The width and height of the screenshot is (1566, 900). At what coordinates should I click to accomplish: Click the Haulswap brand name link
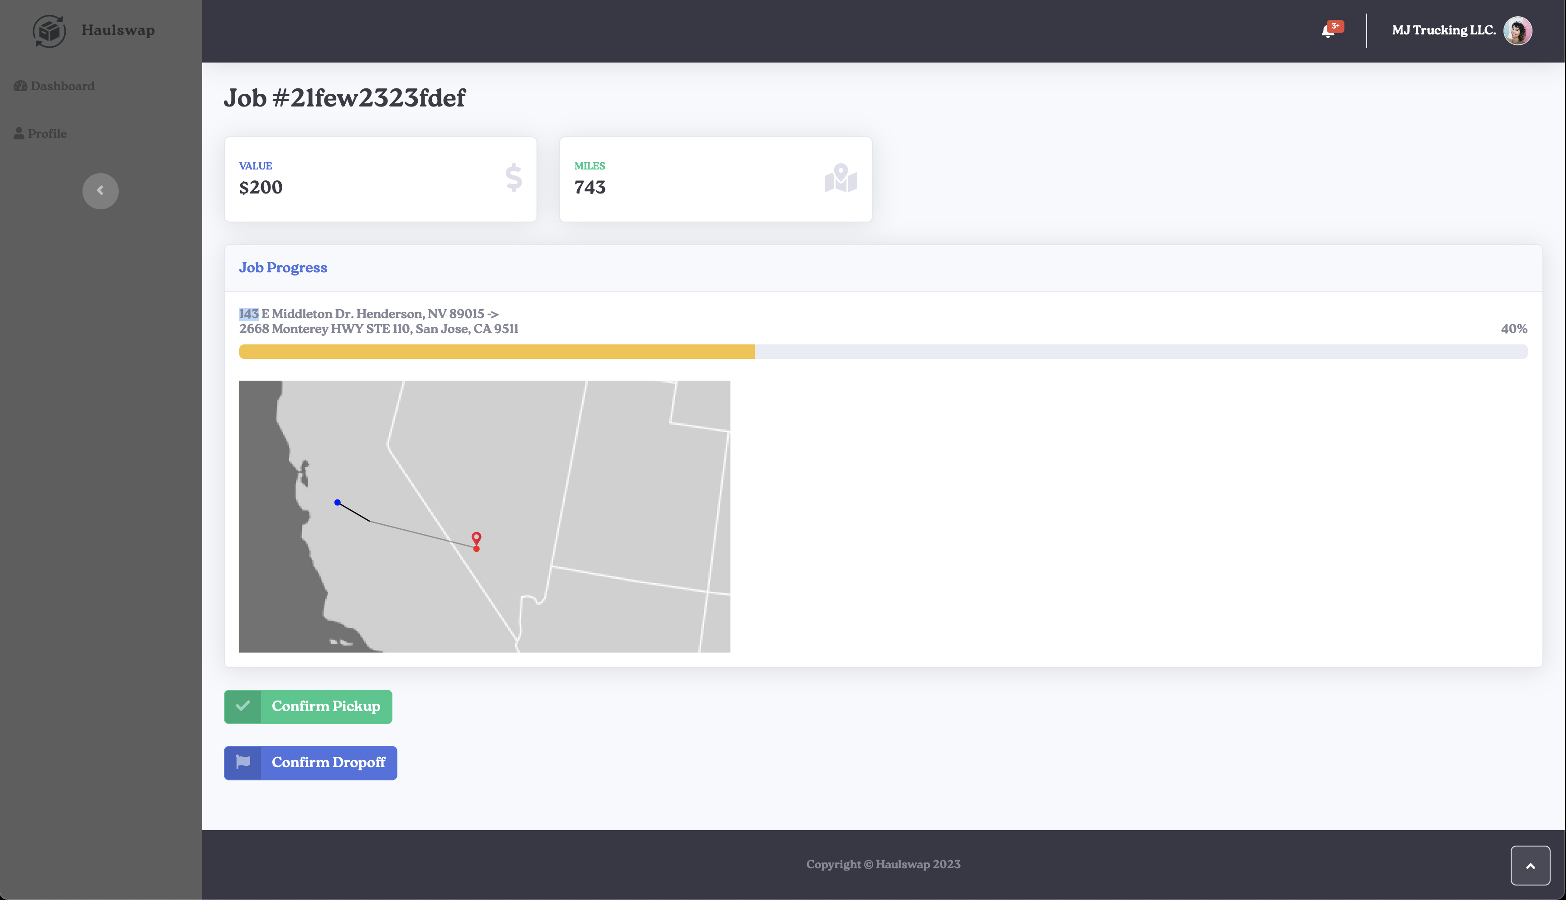point(118,30)
